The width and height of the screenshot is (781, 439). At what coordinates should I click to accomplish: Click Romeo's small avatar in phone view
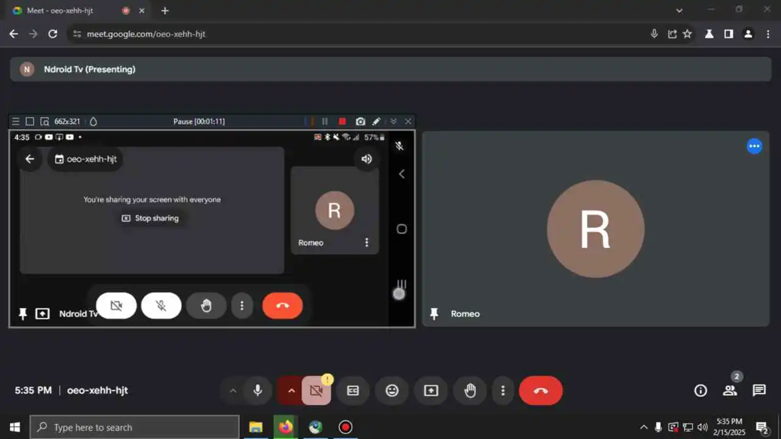click(x=334, y=210)
